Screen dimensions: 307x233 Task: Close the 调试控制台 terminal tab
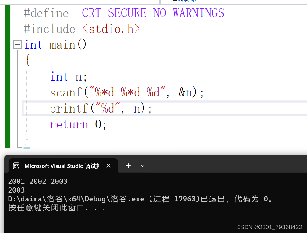(x=108, y=166)
